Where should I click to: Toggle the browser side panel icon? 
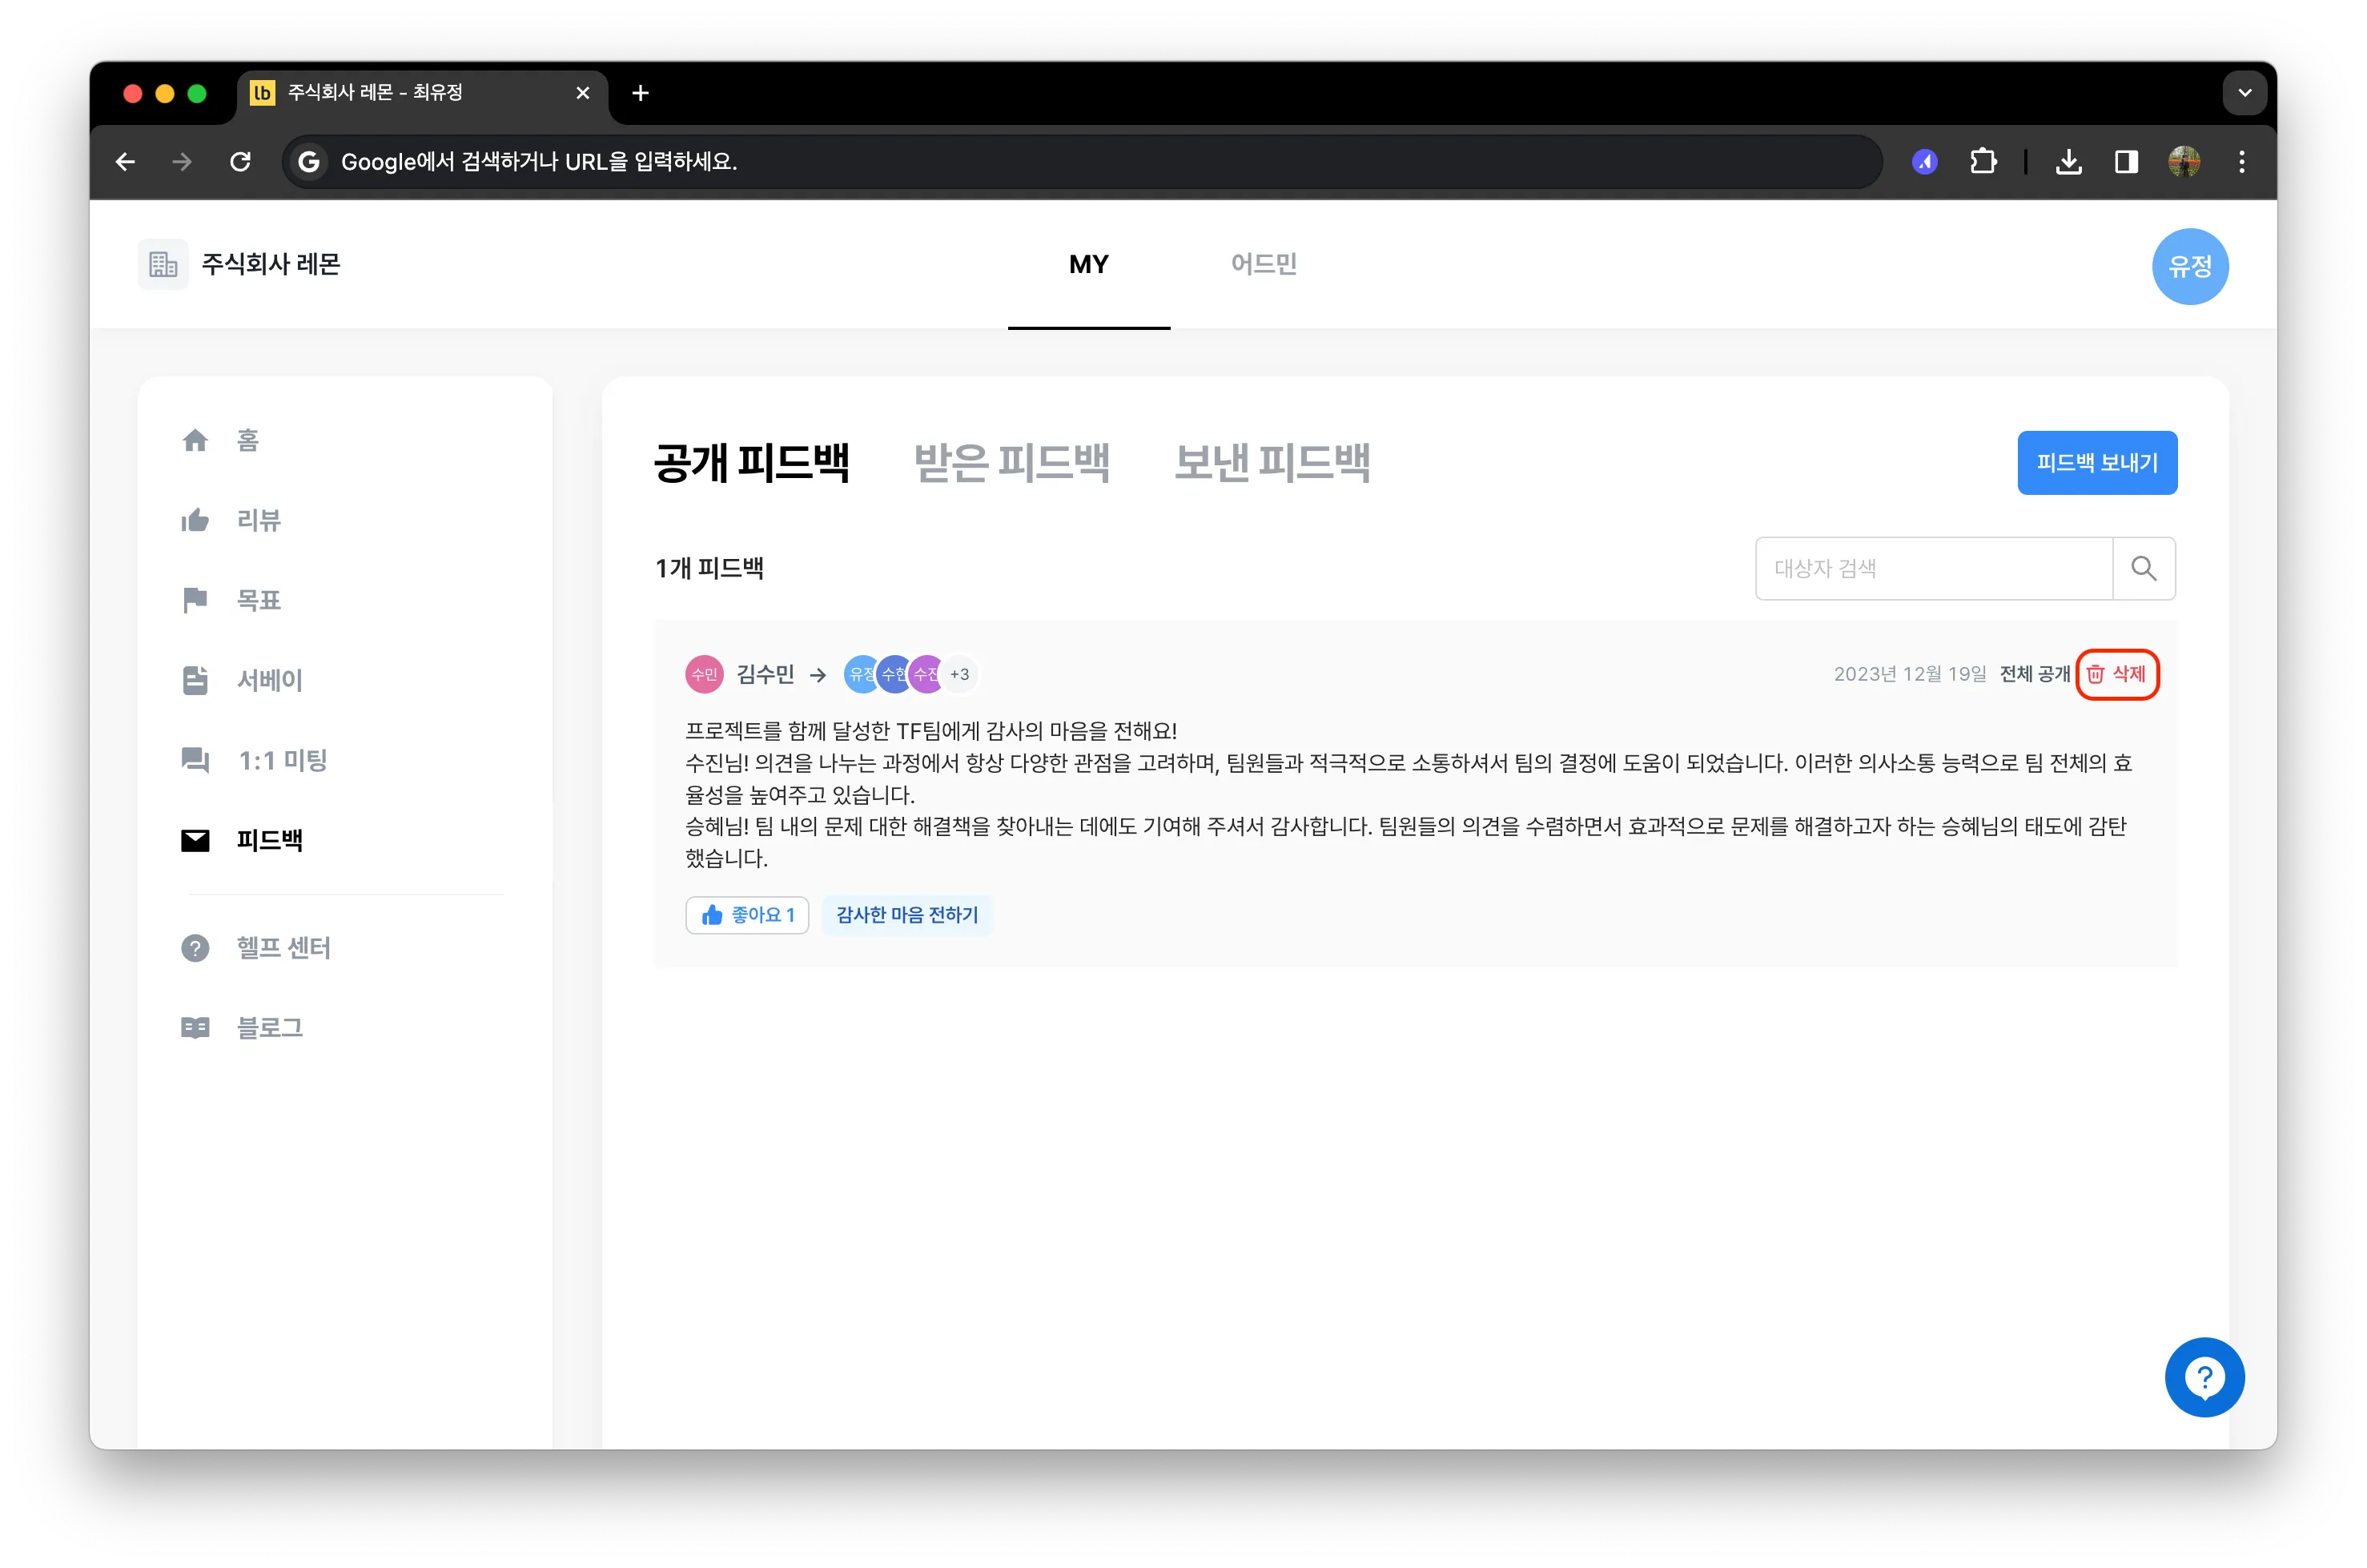pos(2126,161)
